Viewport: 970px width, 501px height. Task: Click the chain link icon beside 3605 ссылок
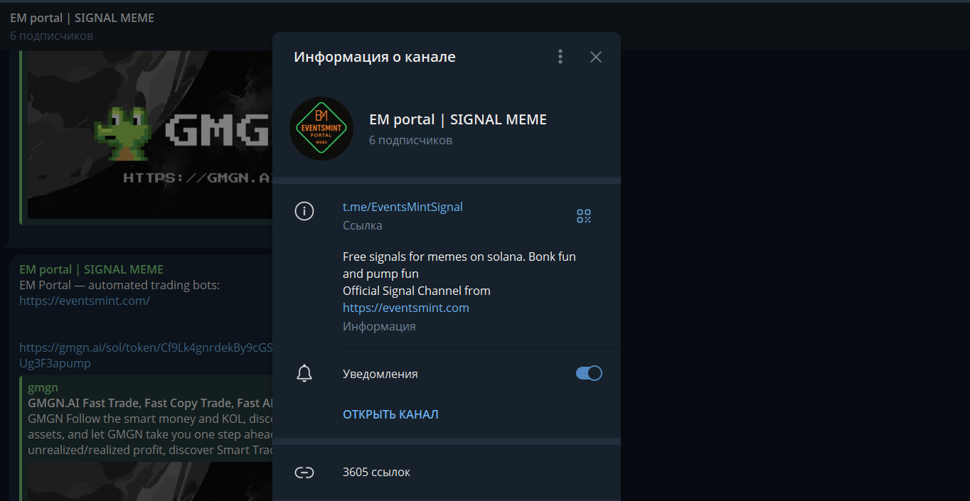tap(304, 472)
